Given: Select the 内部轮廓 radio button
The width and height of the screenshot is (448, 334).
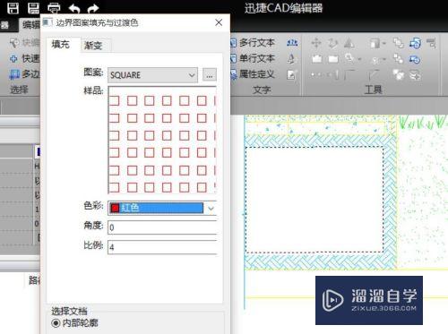Looking at the screenshot, I should point(56,322).
